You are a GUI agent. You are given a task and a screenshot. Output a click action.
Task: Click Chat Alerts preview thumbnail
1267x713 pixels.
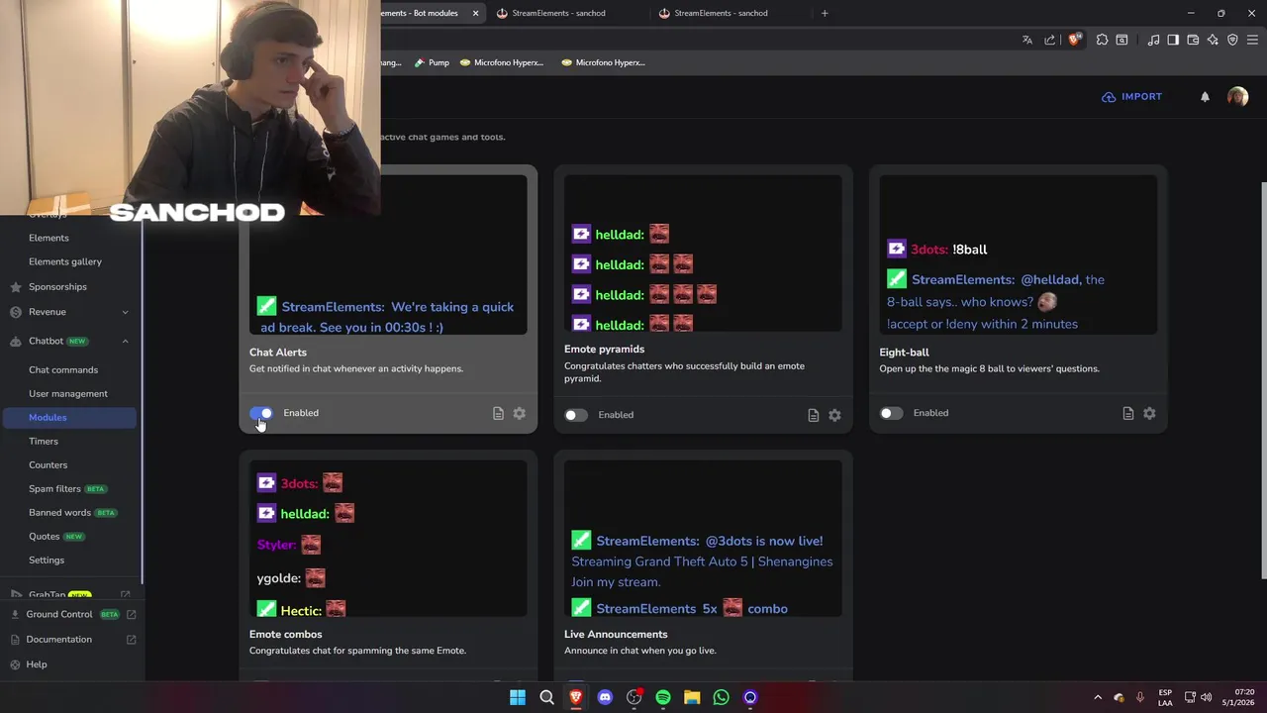coord(388,255)
